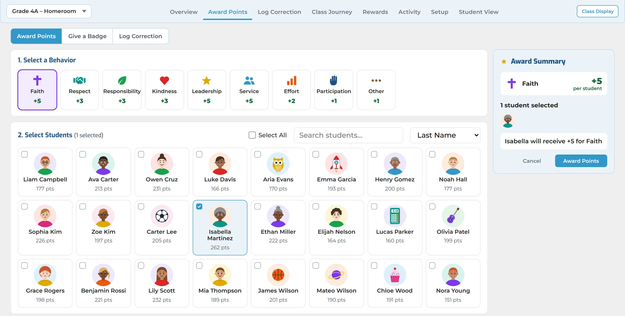The height and width of the screenshot is (316, 625).
Task: Uncheck Isabella Martinez's checkbox
Action: (199, 206)
